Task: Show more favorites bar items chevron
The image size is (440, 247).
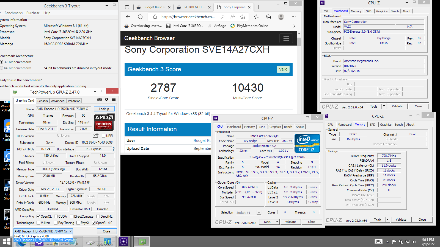Action: (x=294, y=26)
